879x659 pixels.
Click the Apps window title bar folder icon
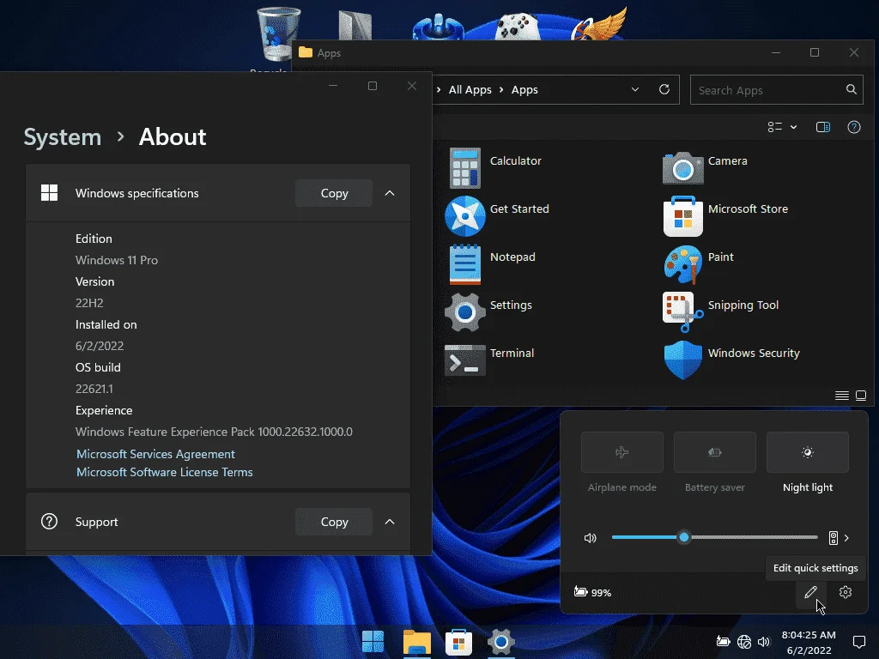point(306,52)
